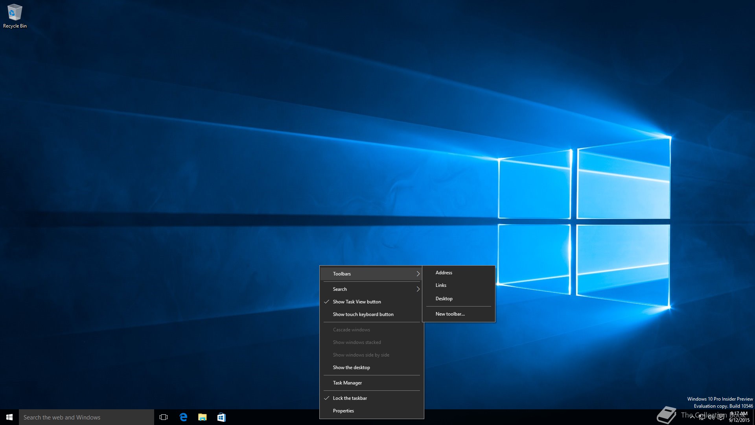Image resolution: width=755 pixels, height=425 pixels.
Task: Toggle Lock the taskbar option
Action: click(372, 398)
